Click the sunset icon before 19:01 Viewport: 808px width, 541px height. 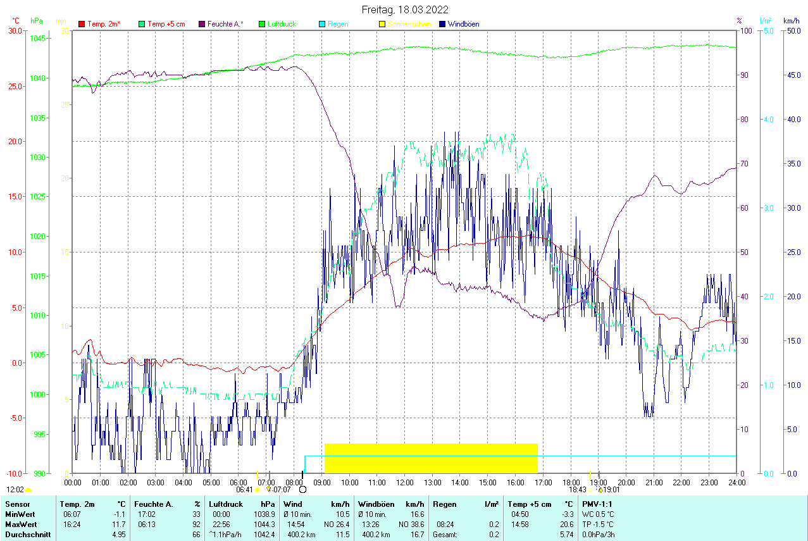pyautogui.click(x=599, y=489)
